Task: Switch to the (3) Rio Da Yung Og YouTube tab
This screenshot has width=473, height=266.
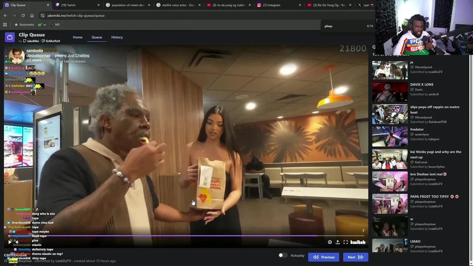Action: 329,5
